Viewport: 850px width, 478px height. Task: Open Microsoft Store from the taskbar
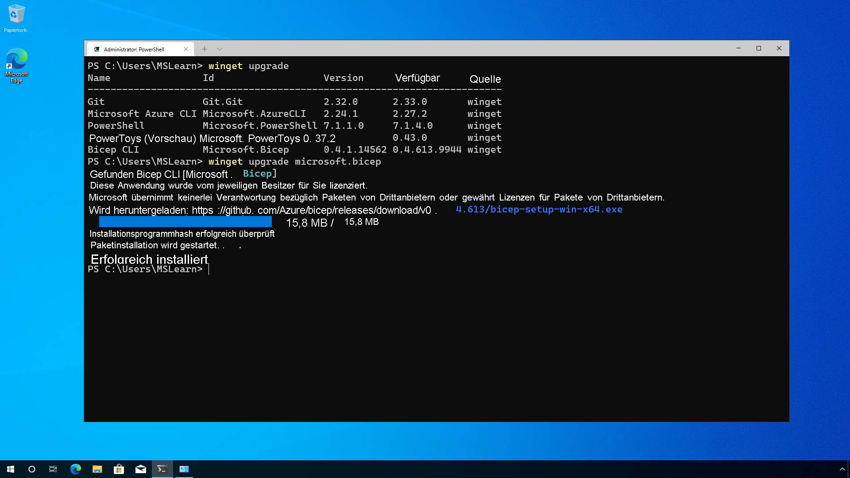click(119, 469)
